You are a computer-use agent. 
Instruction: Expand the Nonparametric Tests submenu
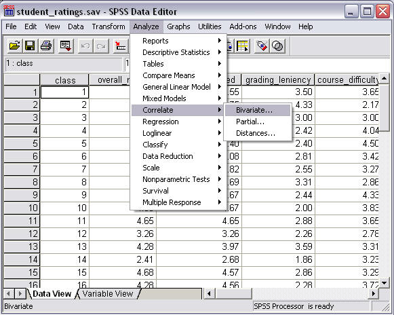tap(178, 179)
